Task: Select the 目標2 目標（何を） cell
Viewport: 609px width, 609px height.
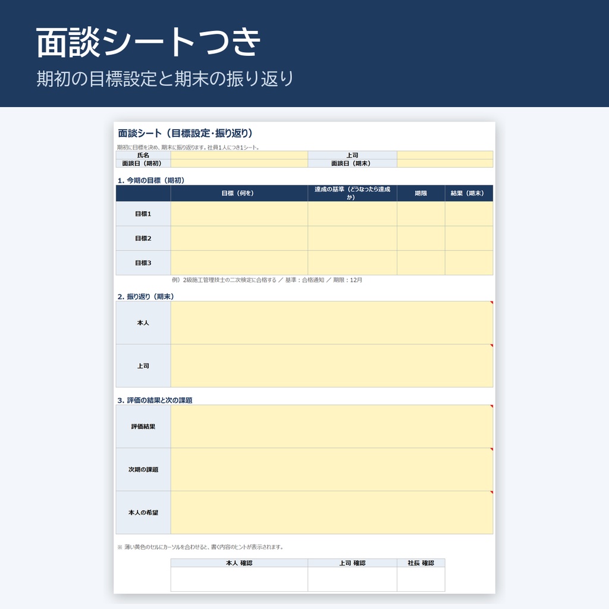Action: [x=239, y=238]
